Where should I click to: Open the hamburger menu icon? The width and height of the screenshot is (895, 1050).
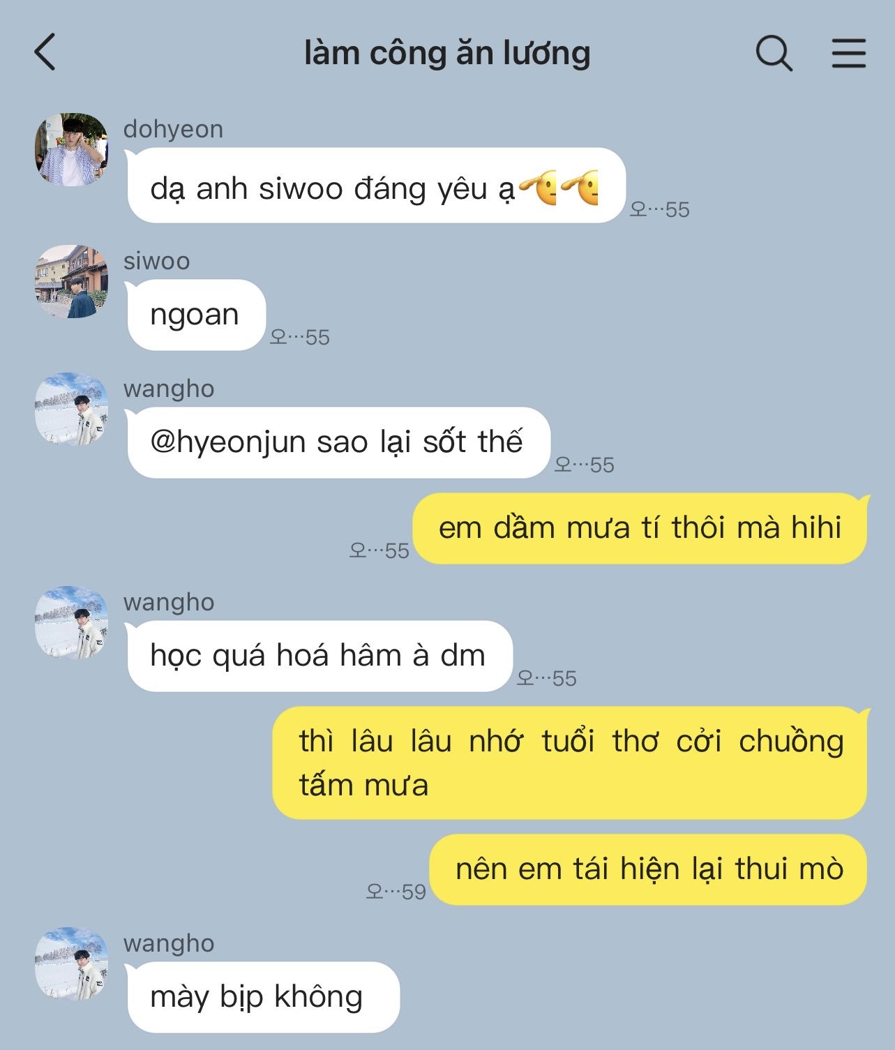click(849, 53)
